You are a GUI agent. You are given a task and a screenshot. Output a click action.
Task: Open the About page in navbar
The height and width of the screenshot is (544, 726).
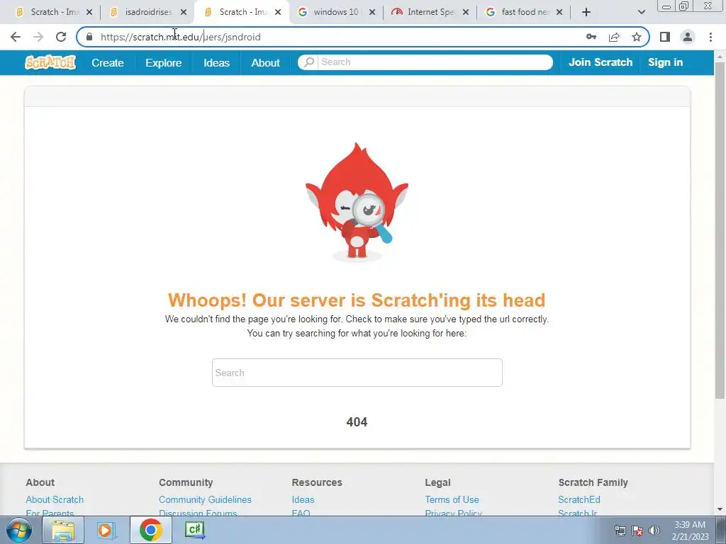pyautogui.click(x=265, y=62)
